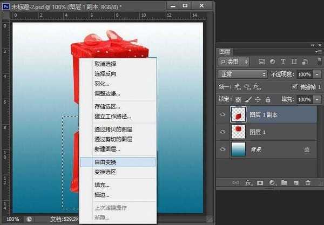Filter layers by smart object icon
324x225 pixels.
point(305,62)
